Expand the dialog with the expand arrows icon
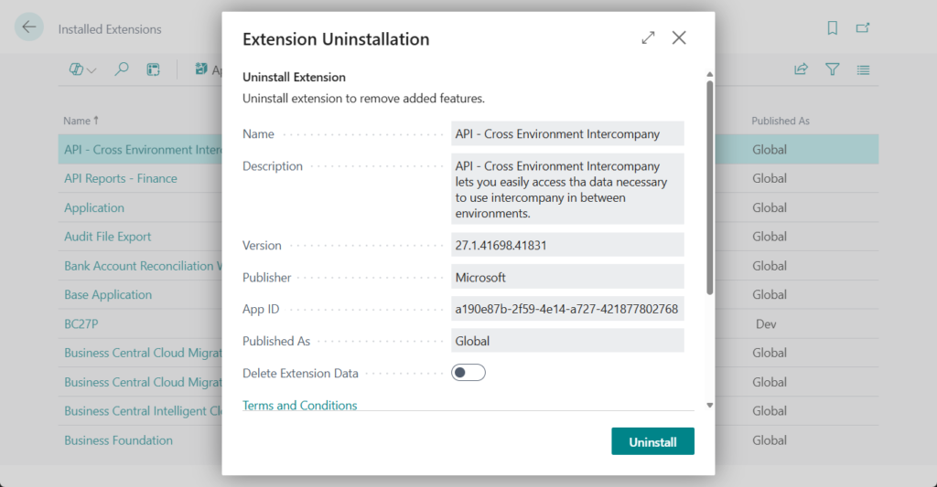This screenshot has width=937, height=487. (648, 38)
